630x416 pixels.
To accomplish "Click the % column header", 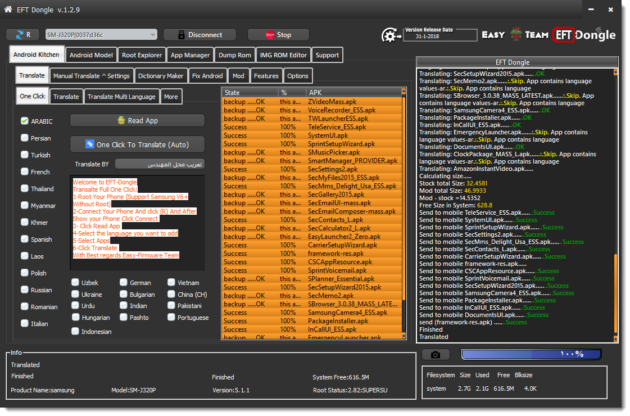I will pyautogui.click(x=292, y=92).
